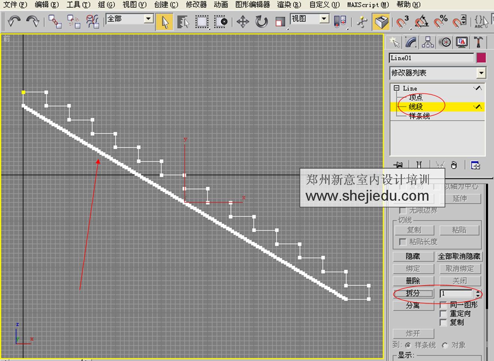Screen dimensions: 494x361
Task: Open the Utilities (hammer) panel
Action: [x=479, y=42]
